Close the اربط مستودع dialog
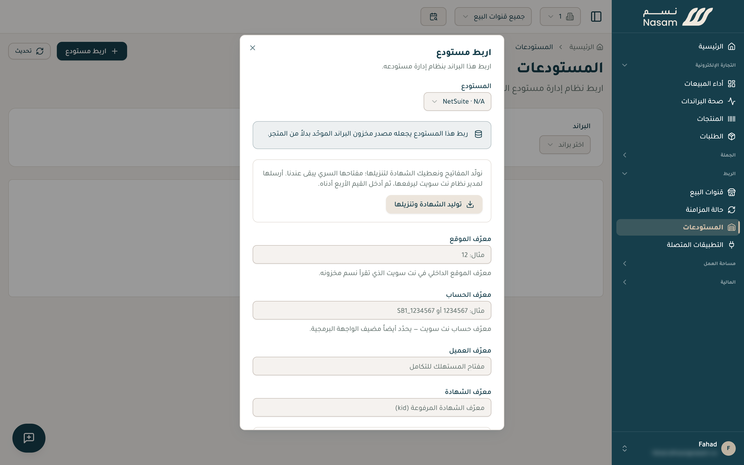 [253, 48]
